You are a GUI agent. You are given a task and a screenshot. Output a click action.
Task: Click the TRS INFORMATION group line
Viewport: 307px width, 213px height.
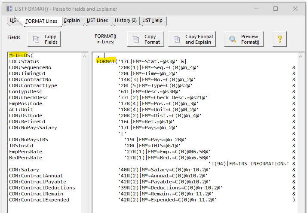249,164
